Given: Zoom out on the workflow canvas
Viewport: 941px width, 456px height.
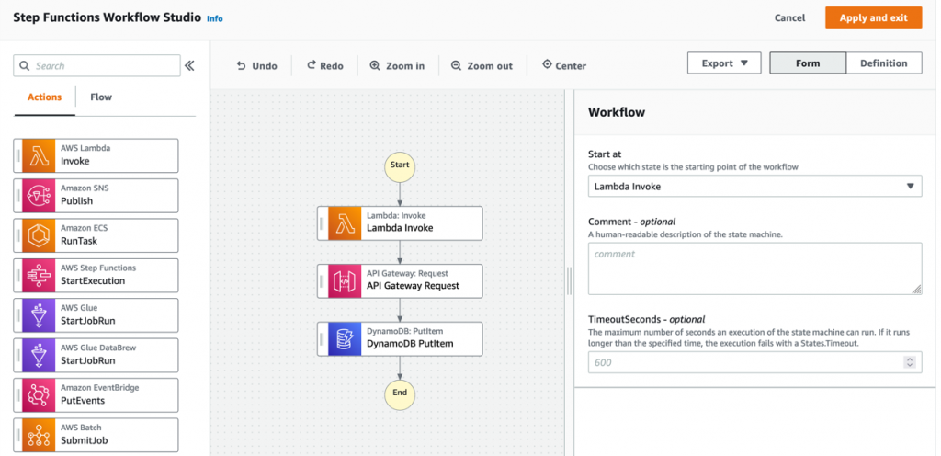Looking at the screenshot, I should pyautogui.click(x=482, y=66).
